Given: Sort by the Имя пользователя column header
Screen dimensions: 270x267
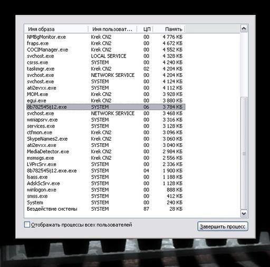Looking at the screenshot, I should (x=112, y=29).
